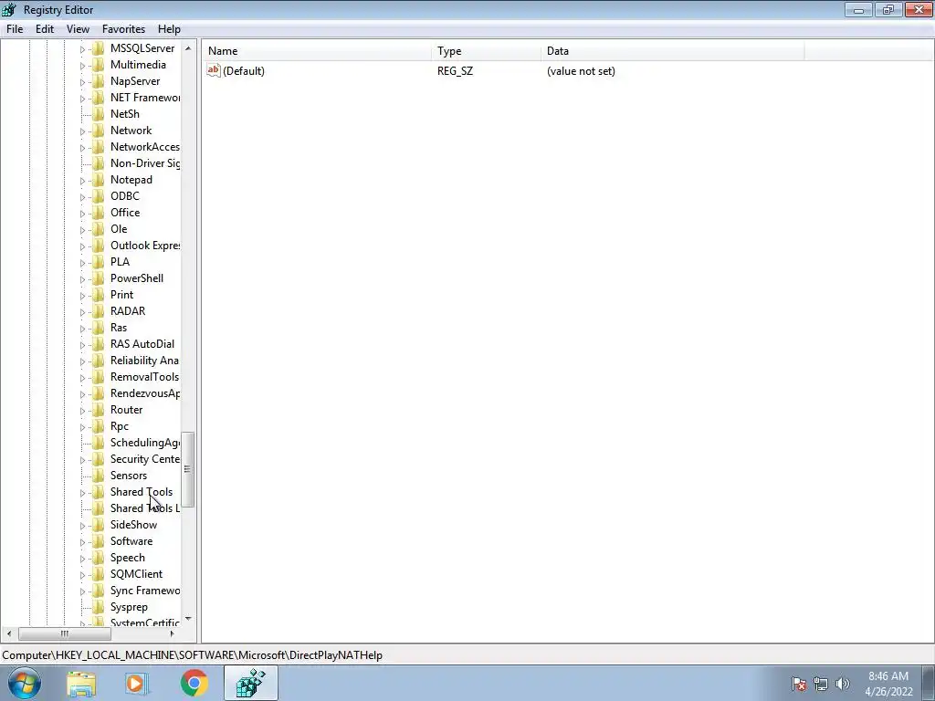Screen dimensions: 935x701
Task: Open the Edit menu
Action: 45,29
